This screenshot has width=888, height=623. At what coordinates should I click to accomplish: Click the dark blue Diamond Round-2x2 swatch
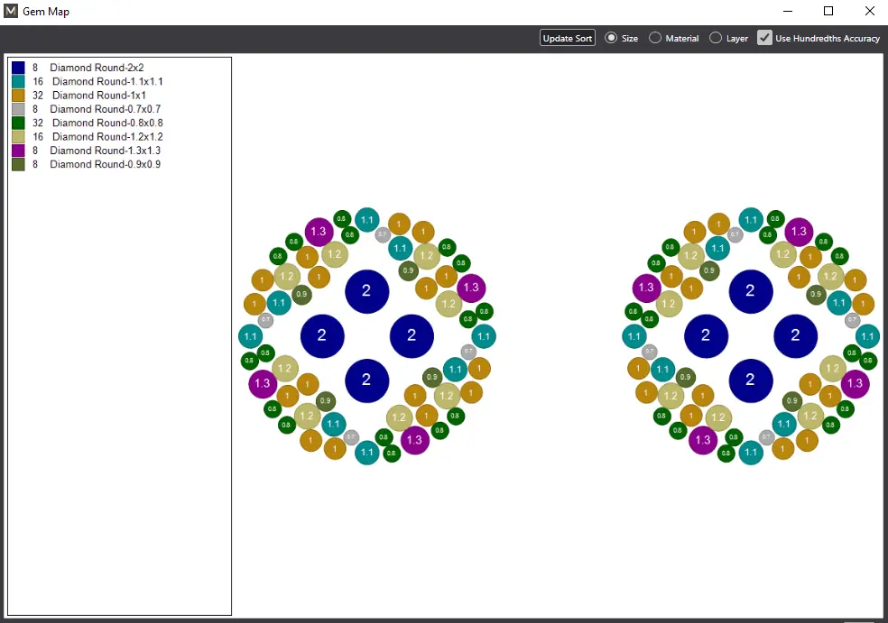click(18, 68)
